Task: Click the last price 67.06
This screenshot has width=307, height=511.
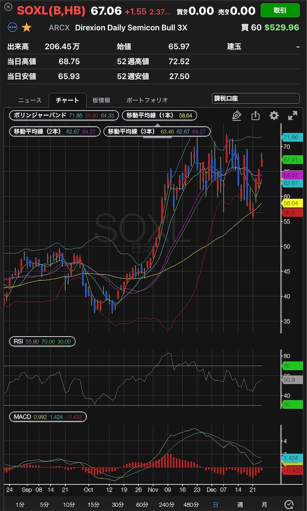Action: (106, 11)
